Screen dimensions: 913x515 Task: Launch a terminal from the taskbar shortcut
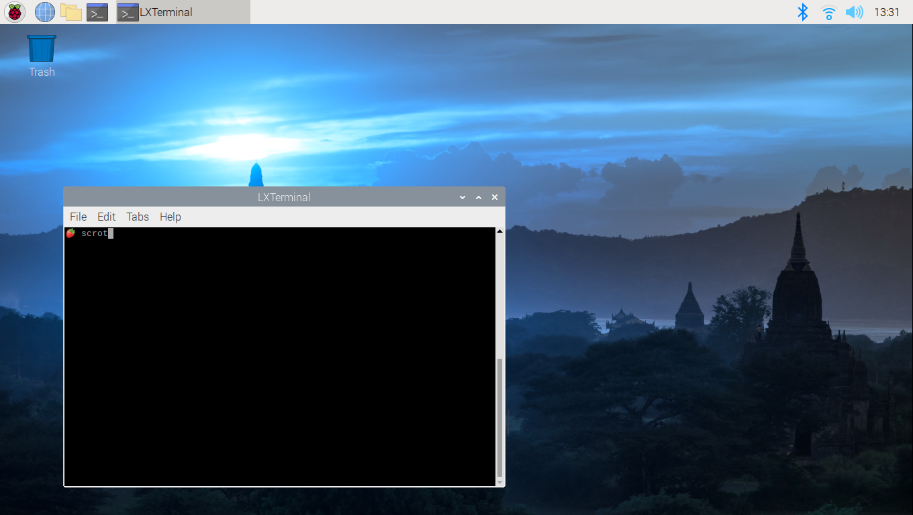click(97, 11)
